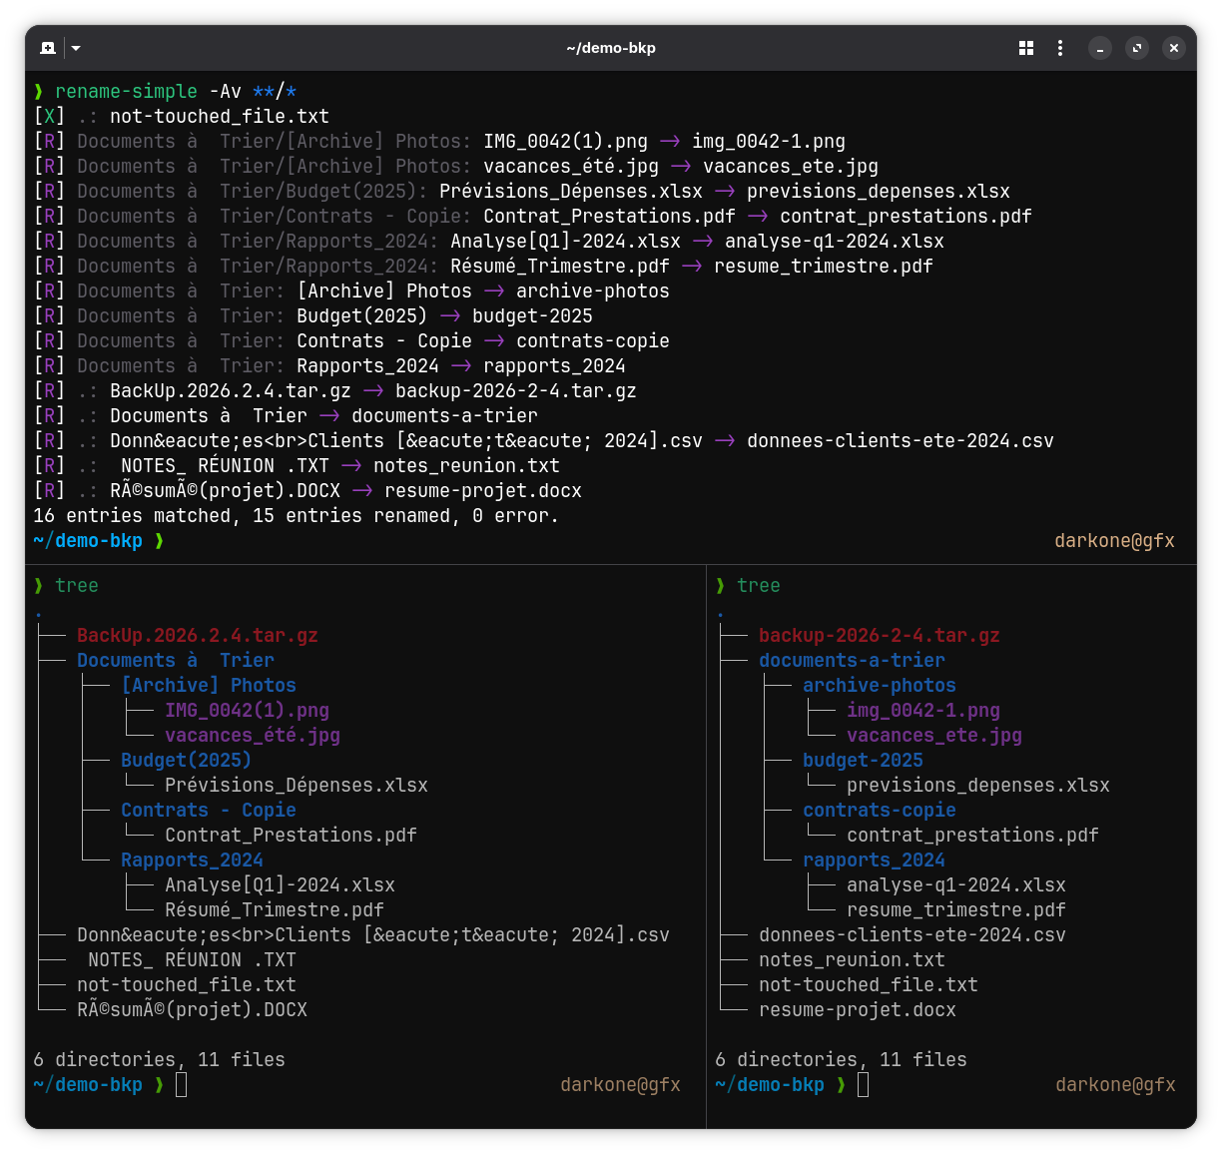Click img_0042-1.png in right tree
This screenshot has width=1222, height=1154.
tap(923, 711)
